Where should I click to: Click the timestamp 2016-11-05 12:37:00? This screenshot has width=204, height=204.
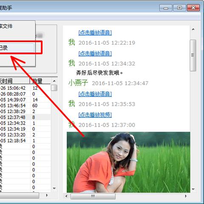click(x=107, y=125)
